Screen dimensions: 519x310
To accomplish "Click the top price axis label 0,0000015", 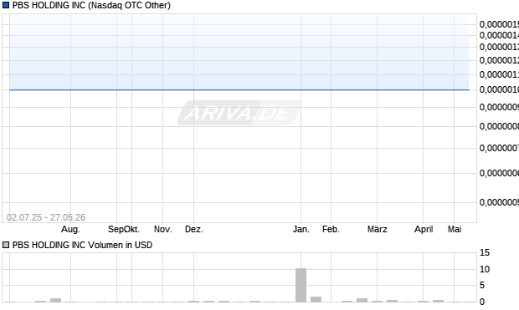I will pyautogui.click(x=499, y=24).
